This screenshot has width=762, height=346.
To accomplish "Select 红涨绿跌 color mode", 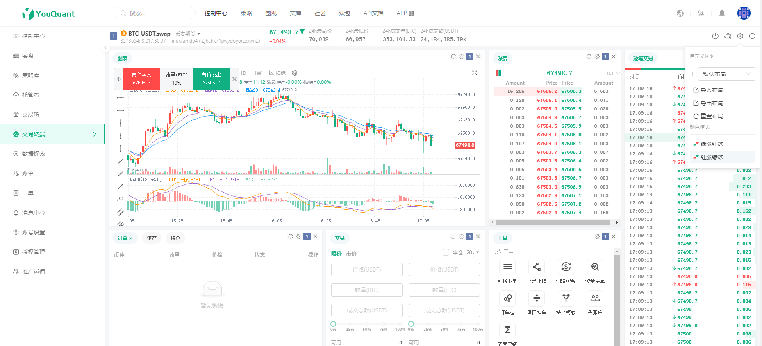I will tap(723, 157).
